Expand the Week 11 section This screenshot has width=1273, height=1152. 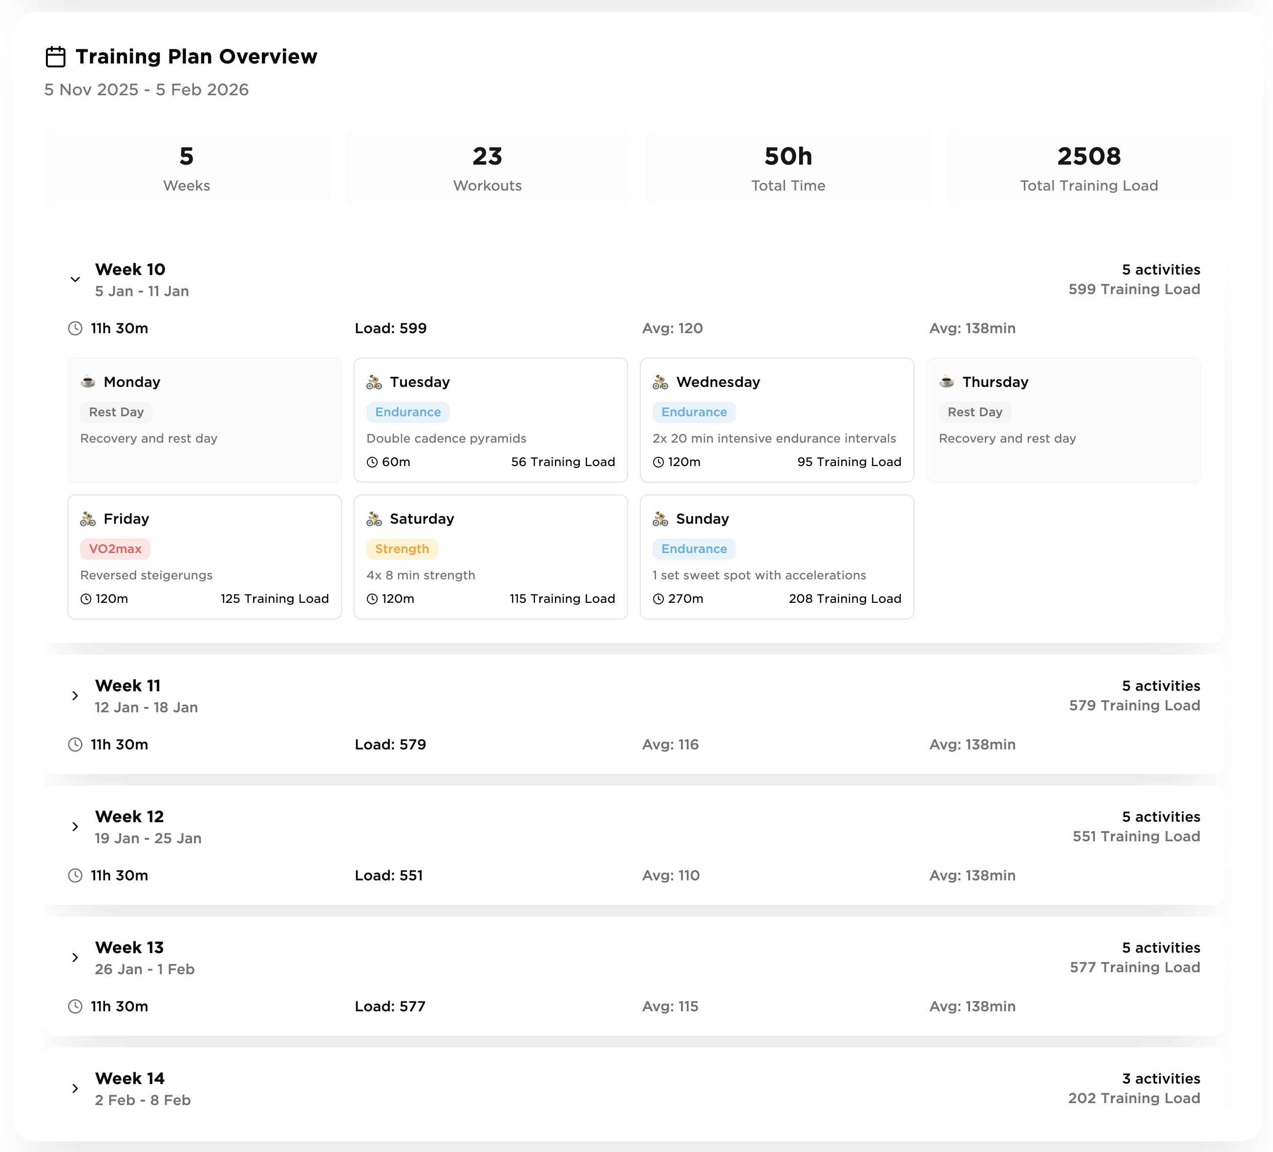[x=75, y=695]
